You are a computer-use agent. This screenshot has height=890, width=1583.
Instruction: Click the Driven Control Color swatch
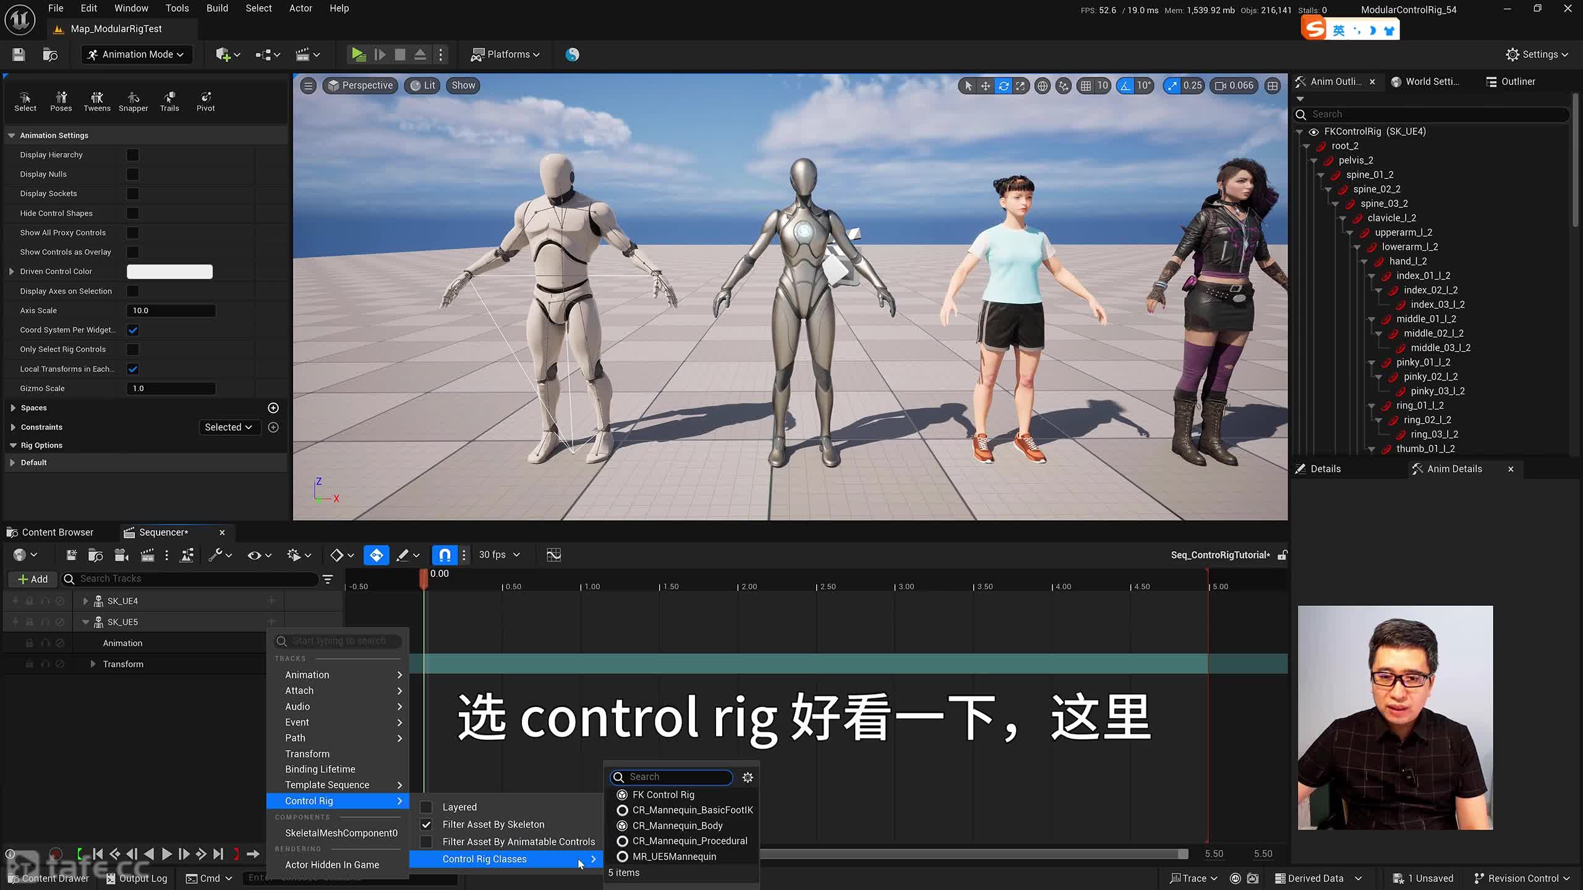click(169, 271)
